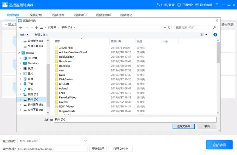The image size is (237, 155).
Task: Click the 选择文件夹 button
Action: click(x=184, y=126)
